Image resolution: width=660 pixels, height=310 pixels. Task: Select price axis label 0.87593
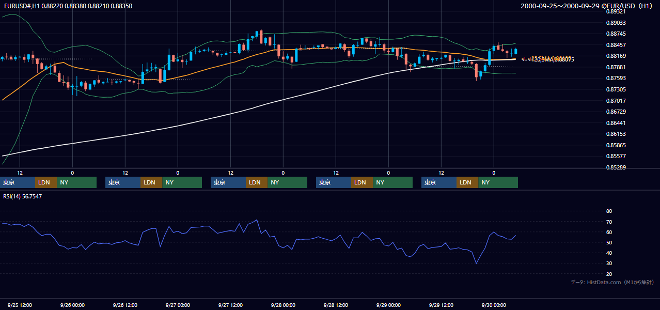(616, 78)
